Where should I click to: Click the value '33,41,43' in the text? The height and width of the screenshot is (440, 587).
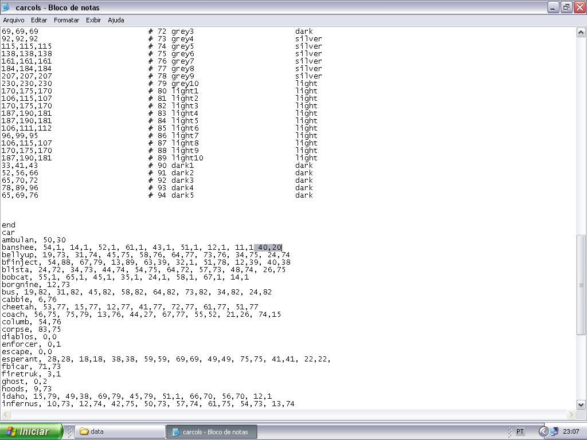20,166
